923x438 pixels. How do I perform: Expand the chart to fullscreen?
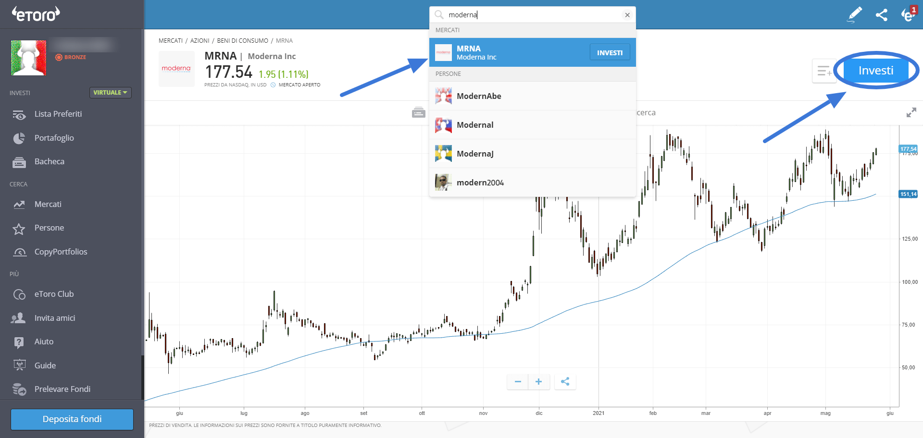coord(911,113)
